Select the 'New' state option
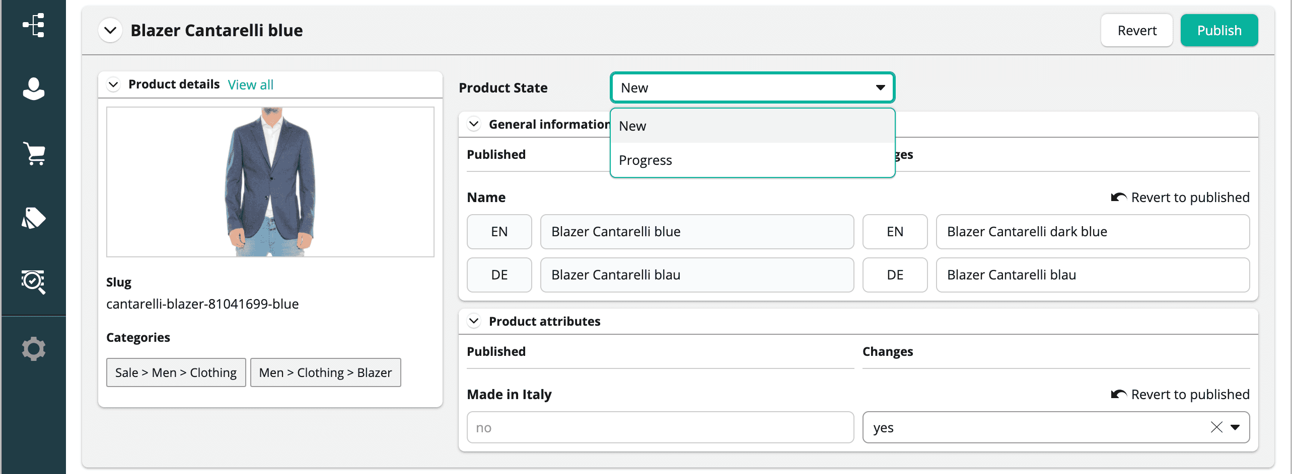 pyautogui.click(x=632, y=126)
